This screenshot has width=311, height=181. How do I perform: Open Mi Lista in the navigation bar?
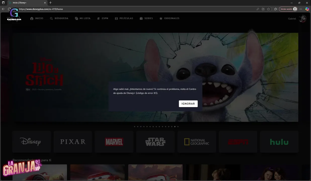click(x=83, y=18)
